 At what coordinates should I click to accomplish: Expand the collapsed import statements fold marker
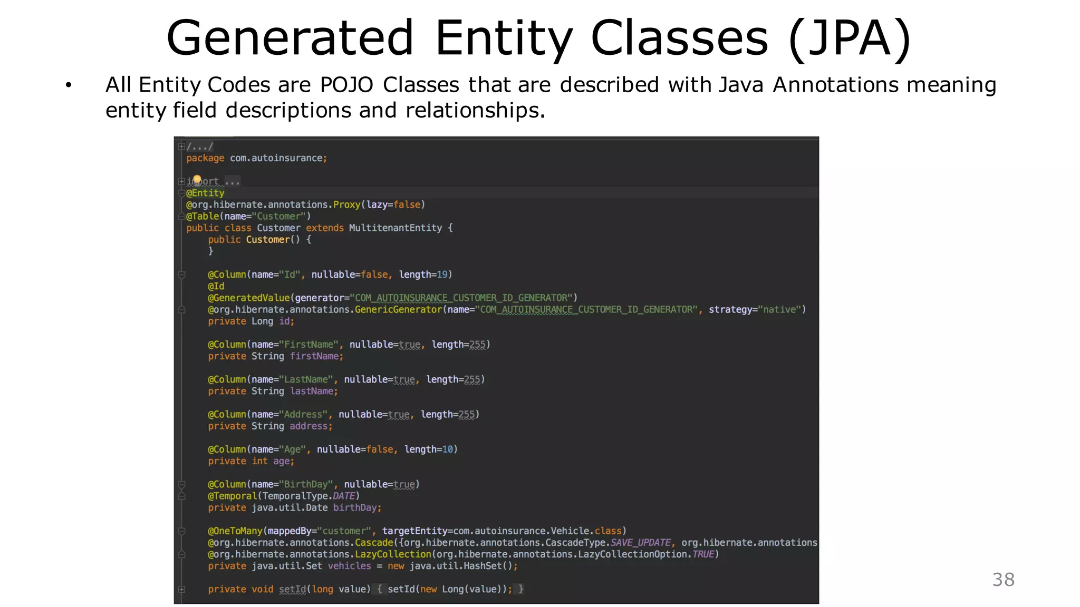181,181
